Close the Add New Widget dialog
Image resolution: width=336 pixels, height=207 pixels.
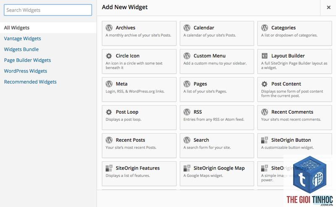pos(328,8)
